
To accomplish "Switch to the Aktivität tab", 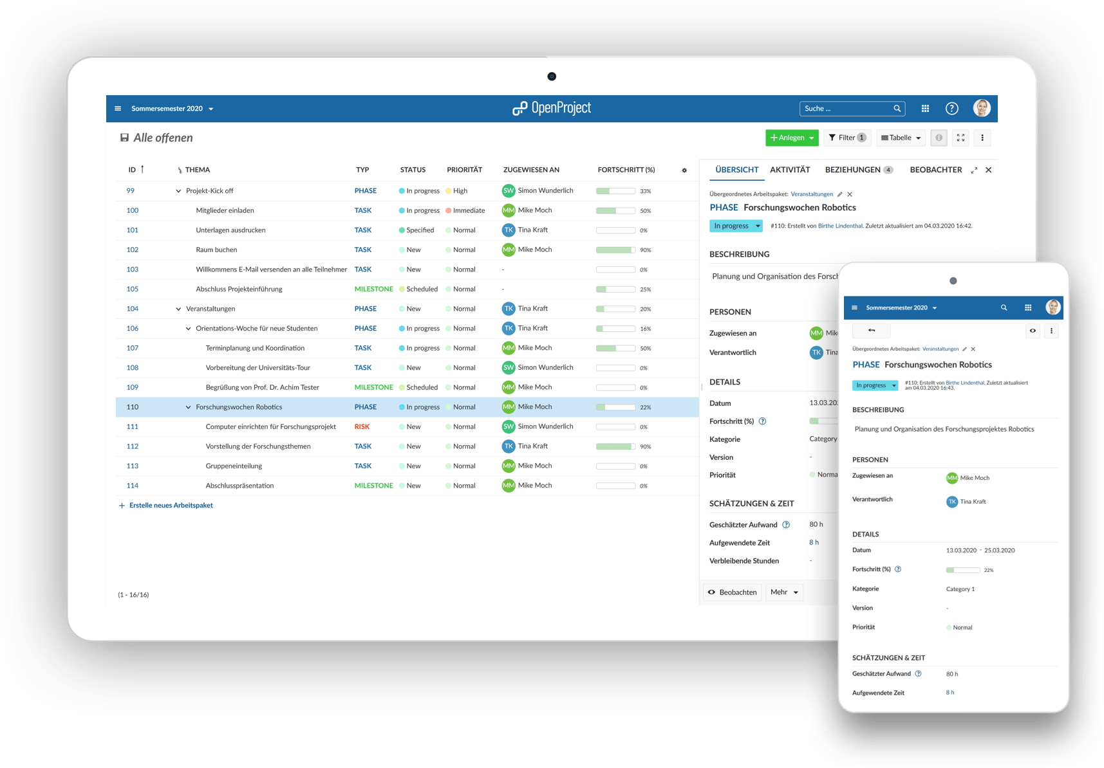I will (790, 170).
